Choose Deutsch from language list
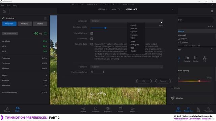216x121 pixels. pyautogui.click(x=134, y=28)
